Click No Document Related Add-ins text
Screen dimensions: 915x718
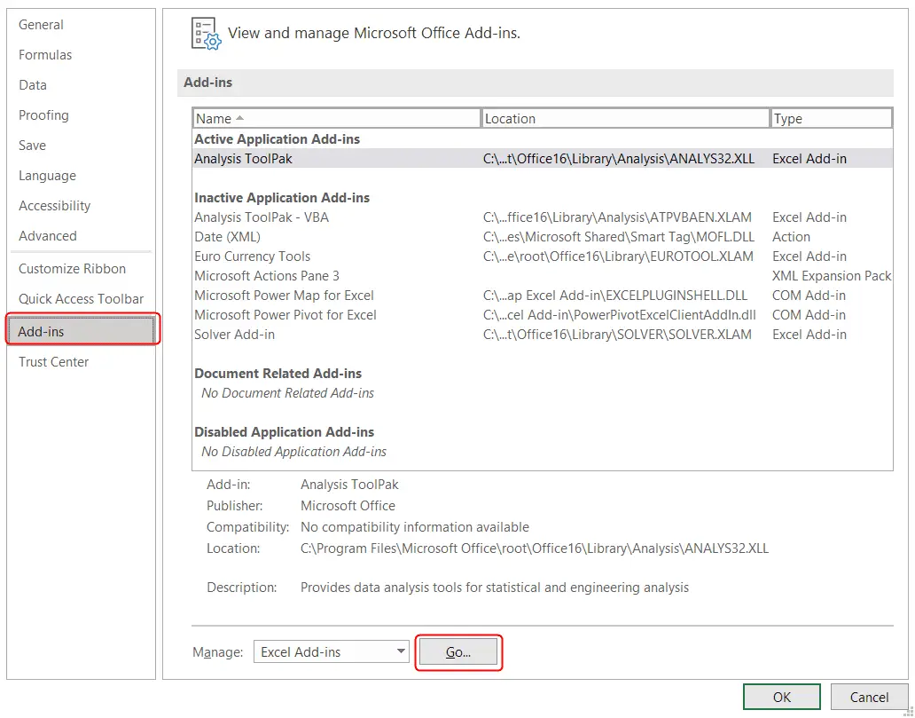pyautogui.click(x=287, y=393)
